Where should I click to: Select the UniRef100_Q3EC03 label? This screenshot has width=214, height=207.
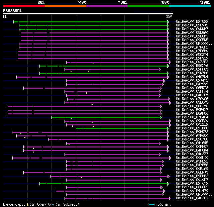(192, 103)
